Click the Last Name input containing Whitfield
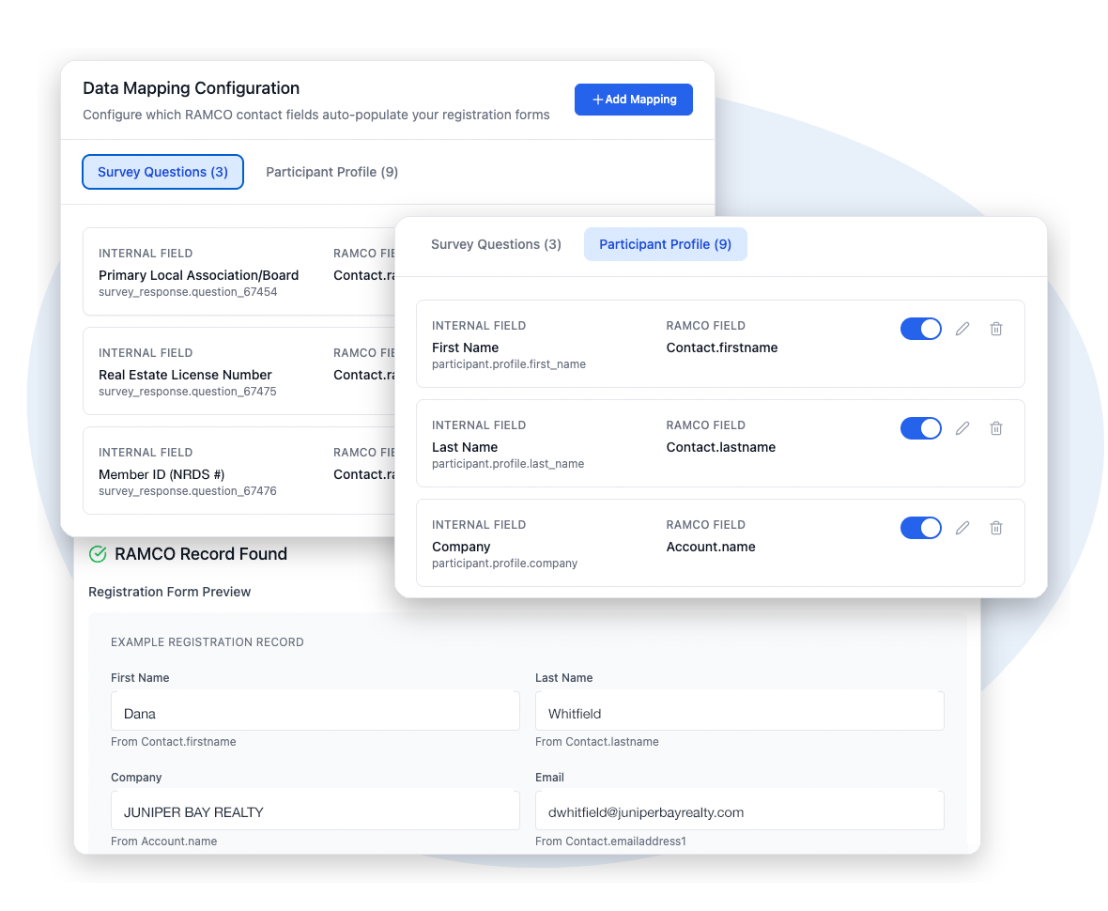The width and height of the screenshot is (1108, 911). tap(739, 710)
